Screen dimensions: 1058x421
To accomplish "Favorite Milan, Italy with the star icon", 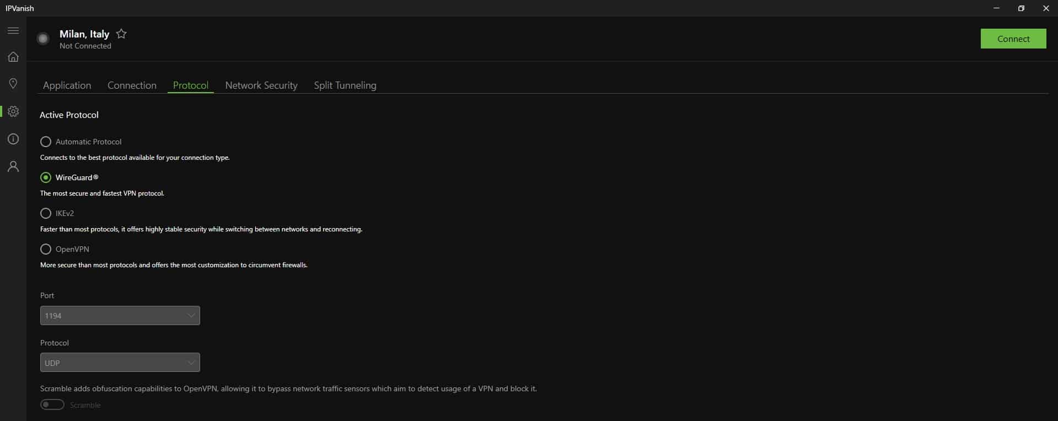I will click(x=121, y=34).
